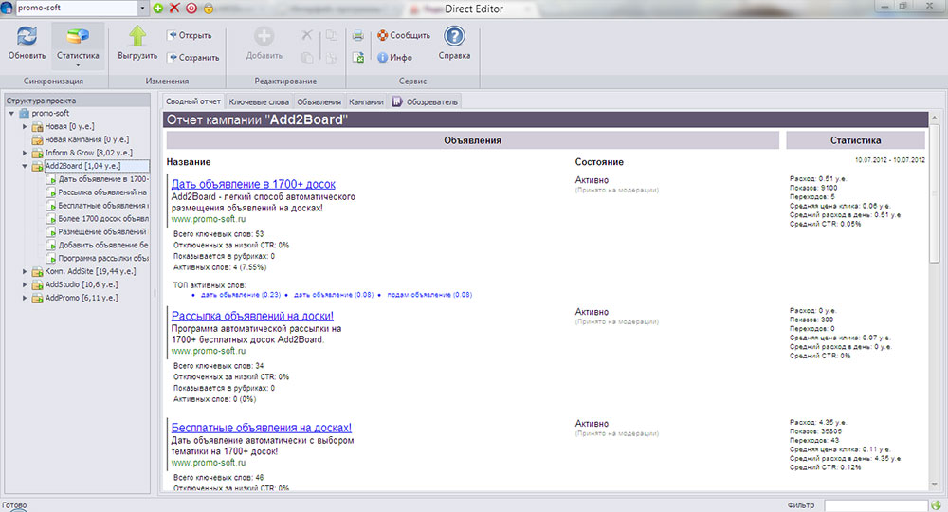Collapse the Add2Board campaign node
The width and height of the screenshot is (948, 512).
[x=25, y=166]
